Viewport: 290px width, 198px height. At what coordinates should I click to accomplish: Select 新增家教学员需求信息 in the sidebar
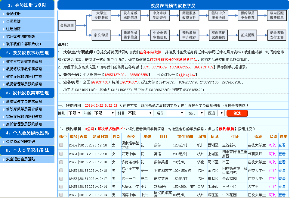[x=24, y=101]
